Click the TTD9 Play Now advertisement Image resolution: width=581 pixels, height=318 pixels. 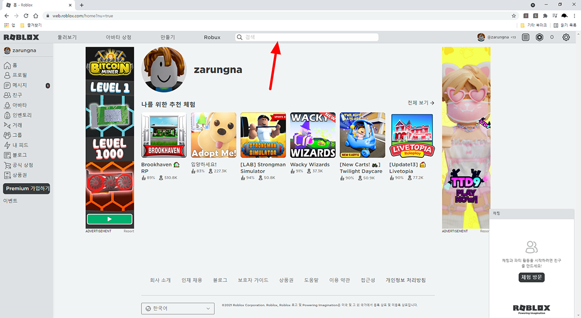click(466, 138)
